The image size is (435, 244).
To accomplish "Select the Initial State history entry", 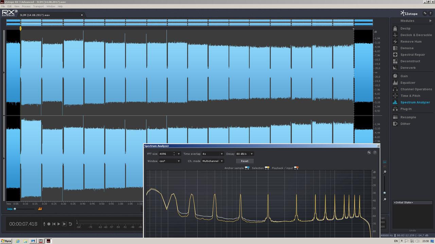I will point(413,202).
